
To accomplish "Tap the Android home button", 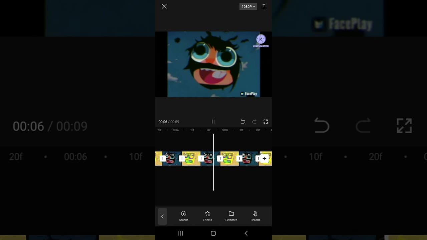I will pyautogui.click(x=213, y=233).
